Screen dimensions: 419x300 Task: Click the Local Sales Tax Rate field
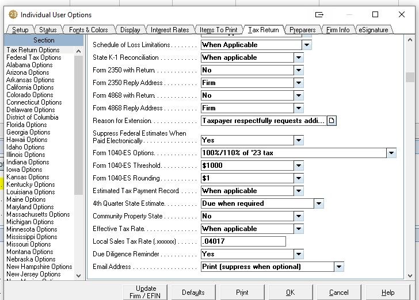click(243, 241)
